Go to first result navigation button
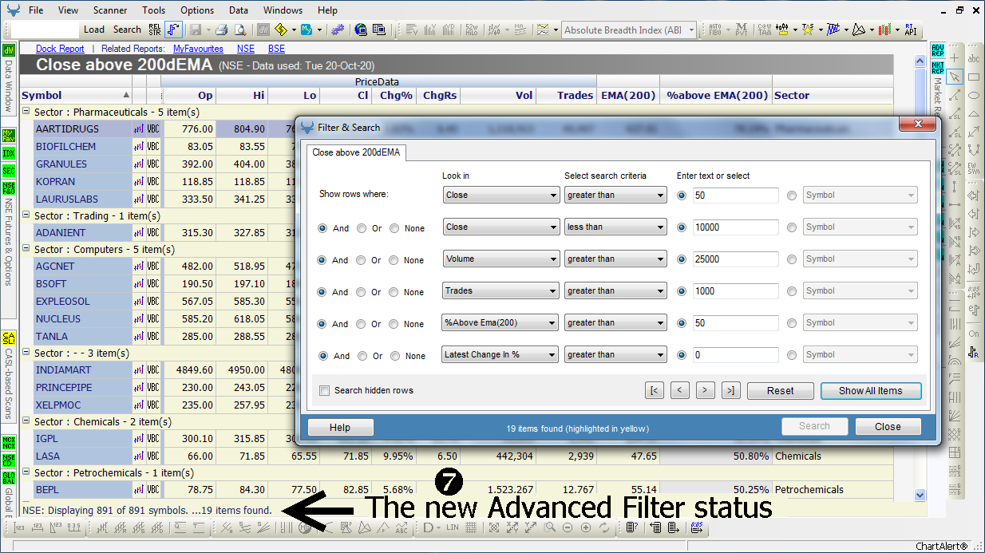 (655, 391)
